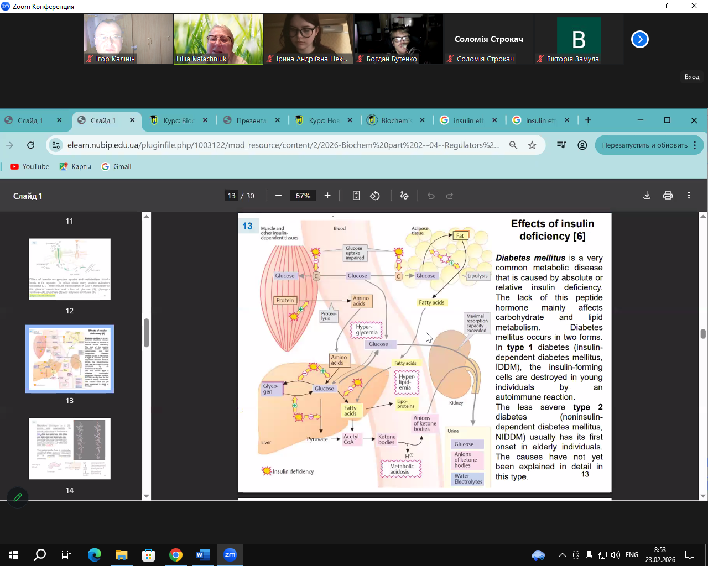Click the fit to page icon

[356, 196]
